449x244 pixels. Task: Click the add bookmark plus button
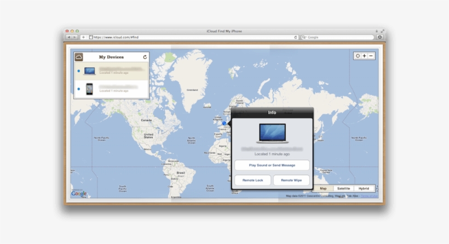83,37
